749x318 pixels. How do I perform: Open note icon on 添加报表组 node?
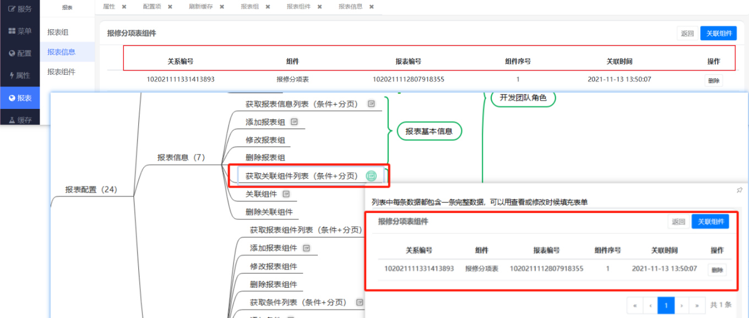coord(294,122)
